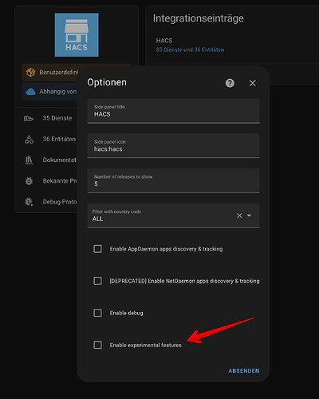Viewport: 319px width, 399px height.
Task: Enable AppDaemon apps discovery checkbox
Action: click(97, 249)
